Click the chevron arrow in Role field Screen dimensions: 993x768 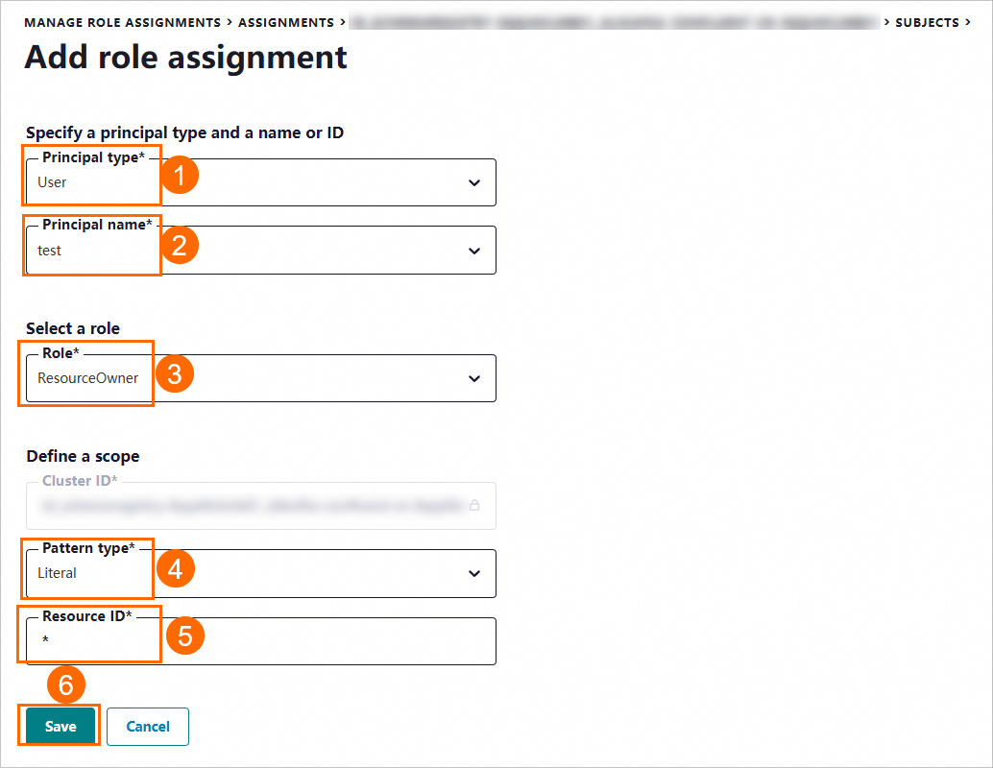click(473, 378)
